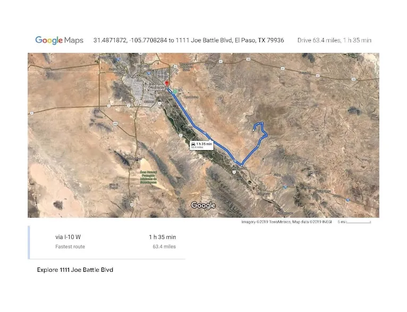Screen dimensions: 407x312
Task: Click the route address header text
Action: [189, 40]
